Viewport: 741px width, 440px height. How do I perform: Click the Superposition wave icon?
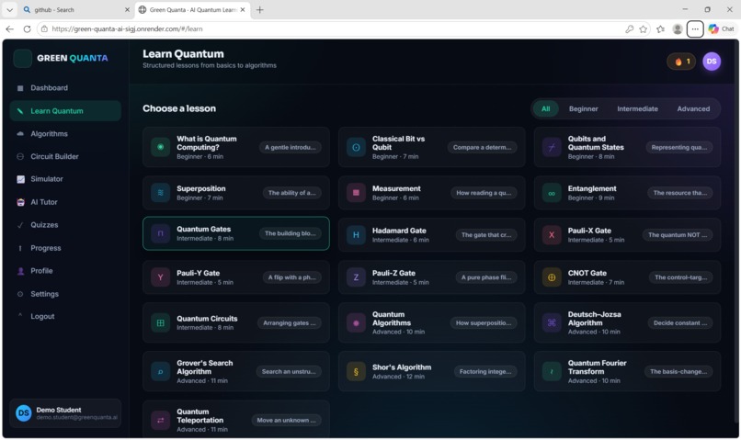160,193
